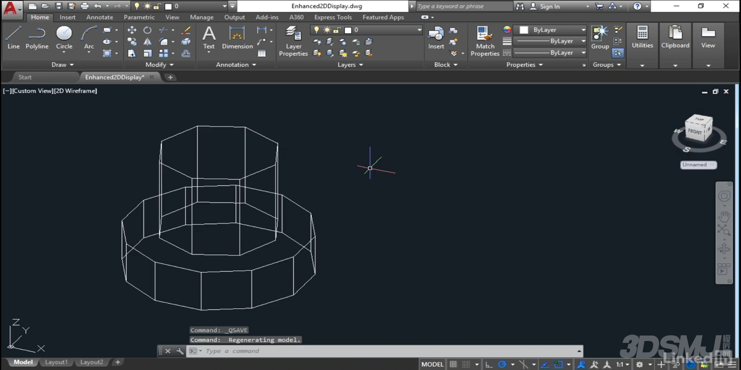Open the Parametric ribbon tab
Image resolution: width=741 pixels, height=370 pixels.
pos(139,17)
